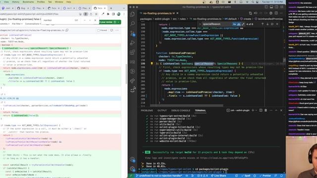Check the Viewed checkbox for no-floating-promises.ts
The image size is (317, 178).
(98, 30)
